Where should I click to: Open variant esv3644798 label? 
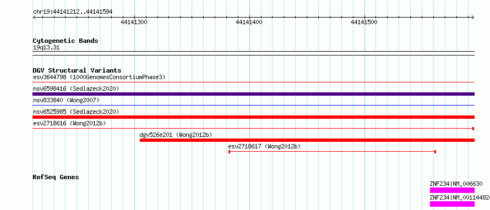(99, 77)
